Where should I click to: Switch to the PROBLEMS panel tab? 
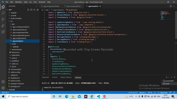point(45,77)
